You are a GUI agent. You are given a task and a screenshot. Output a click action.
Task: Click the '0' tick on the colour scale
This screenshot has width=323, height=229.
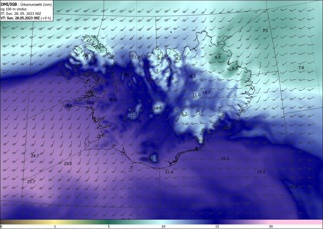1,226
